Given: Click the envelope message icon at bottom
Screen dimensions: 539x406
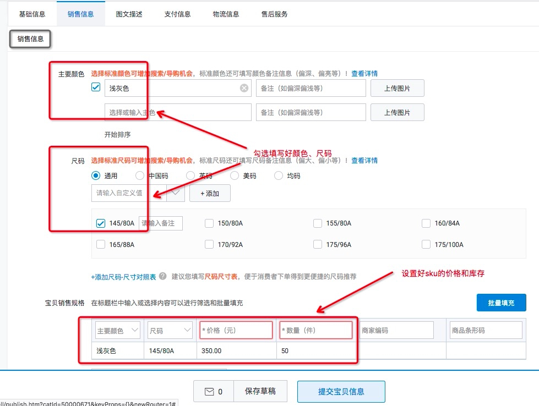Looking at the screenshot, I should pos(209,392).
